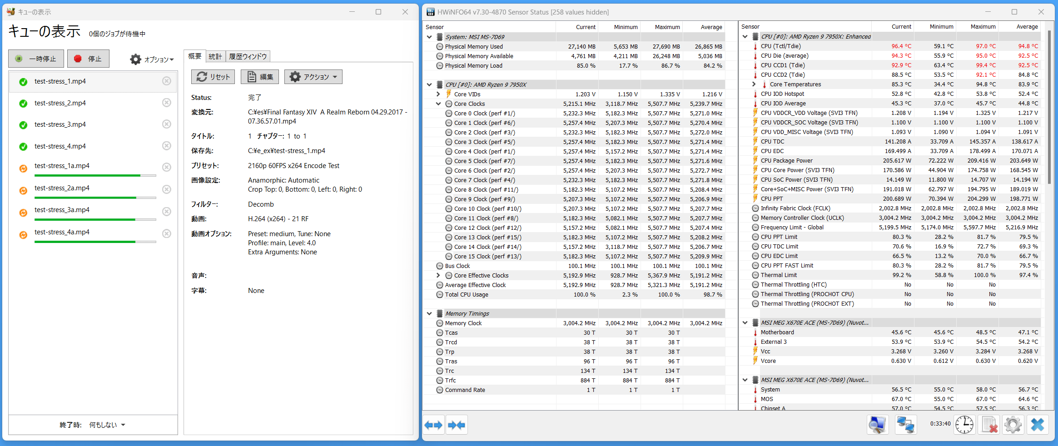
Task: Click green check icon of test-stress_1.mp4
Action: coord(23,82)
